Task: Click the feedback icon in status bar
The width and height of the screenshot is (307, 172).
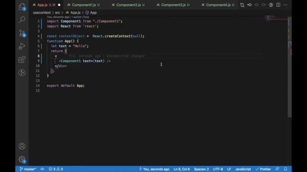Action: tap(277, 169)
